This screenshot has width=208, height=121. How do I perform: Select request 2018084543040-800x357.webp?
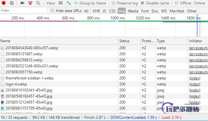pos(32,48)
